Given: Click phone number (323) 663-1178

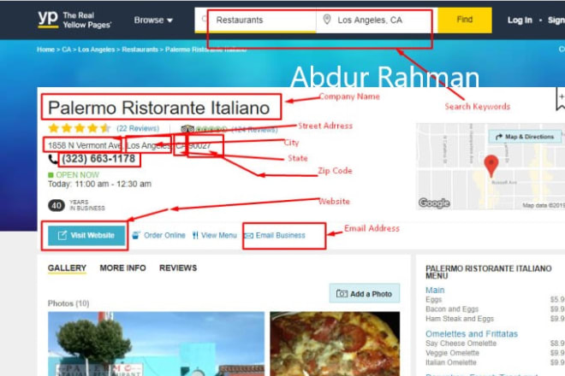Looking at the screenshot, I should coord(98,159).
